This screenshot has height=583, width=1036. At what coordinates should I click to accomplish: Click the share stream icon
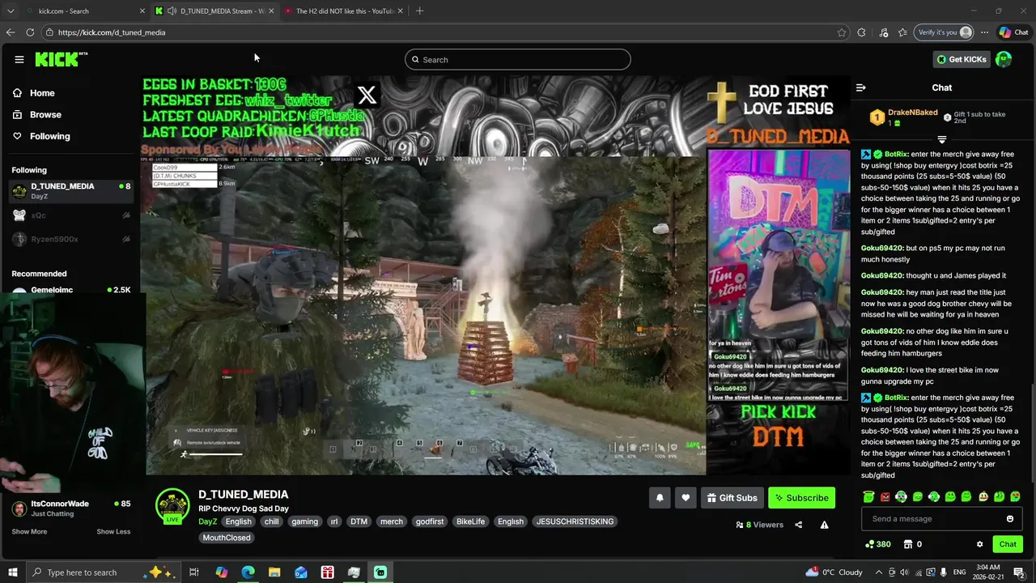click(799, 525)
